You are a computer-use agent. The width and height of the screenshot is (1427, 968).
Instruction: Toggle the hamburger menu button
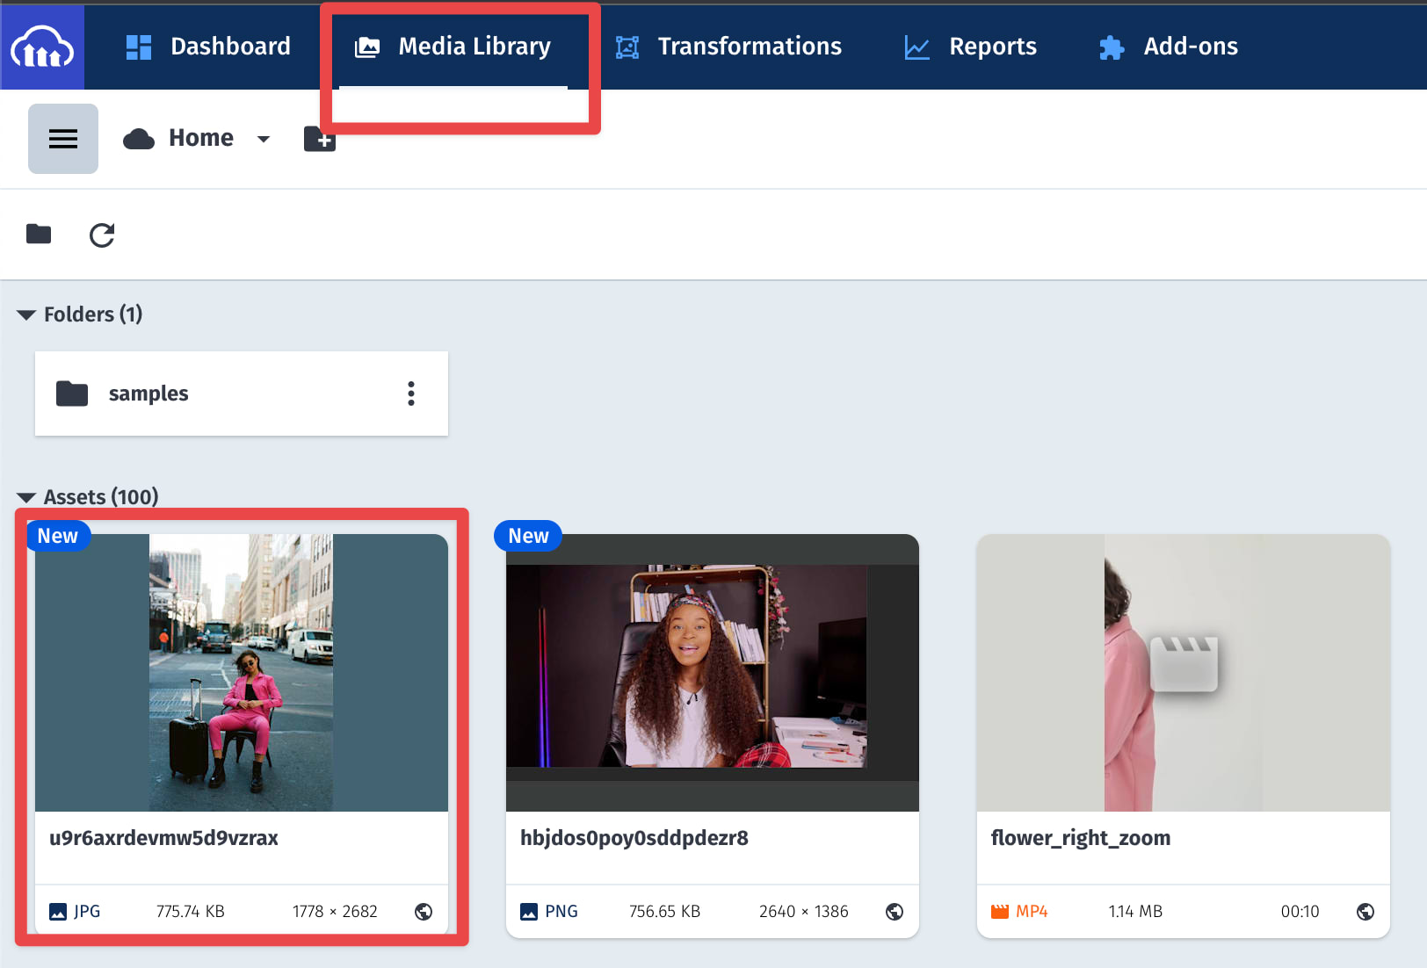click(63, 139)
